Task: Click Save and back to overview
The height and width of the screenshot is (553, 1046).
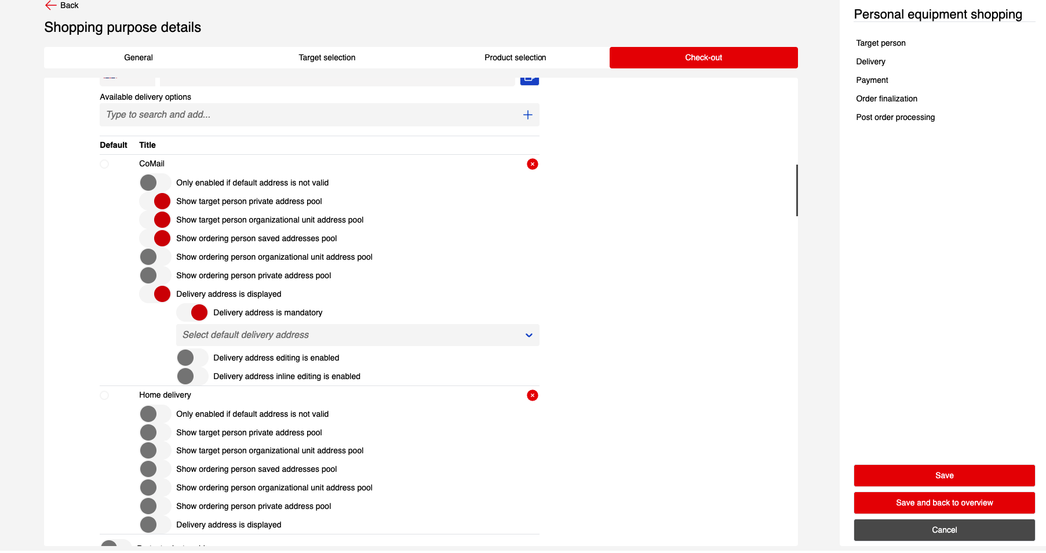Action: point(944,503)
